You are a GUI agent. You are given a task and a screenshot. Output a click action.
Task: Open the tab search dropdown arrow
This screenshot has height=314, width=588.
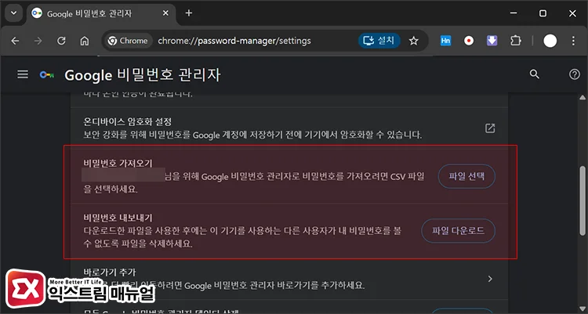[x=14, y=13]
